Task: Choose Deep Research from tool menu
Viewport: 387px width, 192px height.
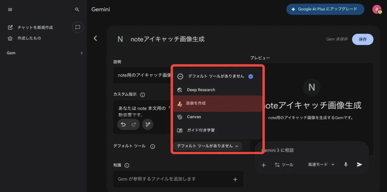Action: (x=218, y=90)
